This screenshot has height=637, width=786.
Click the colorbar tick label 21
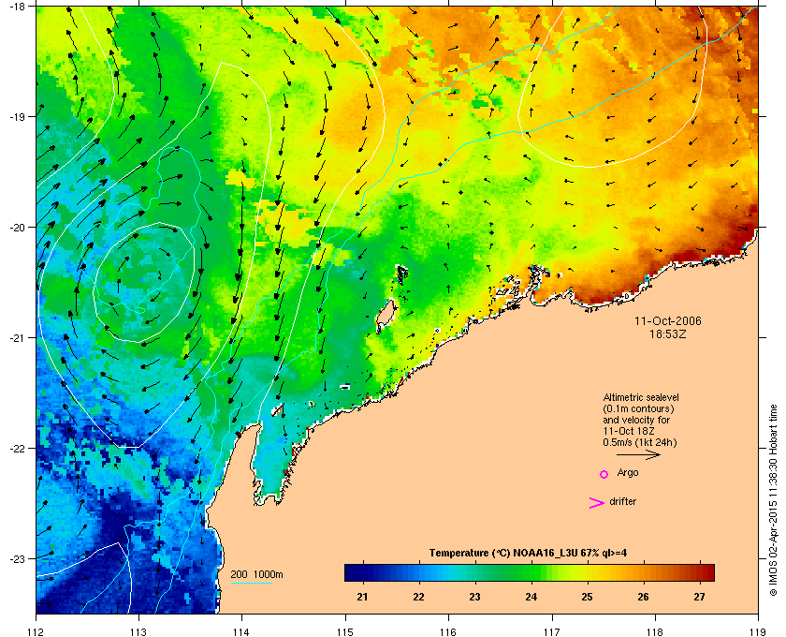362,597
